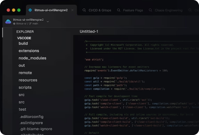
Task: Click the CI/CD & Gitops search icon
Action: click(x=84, y=10)
